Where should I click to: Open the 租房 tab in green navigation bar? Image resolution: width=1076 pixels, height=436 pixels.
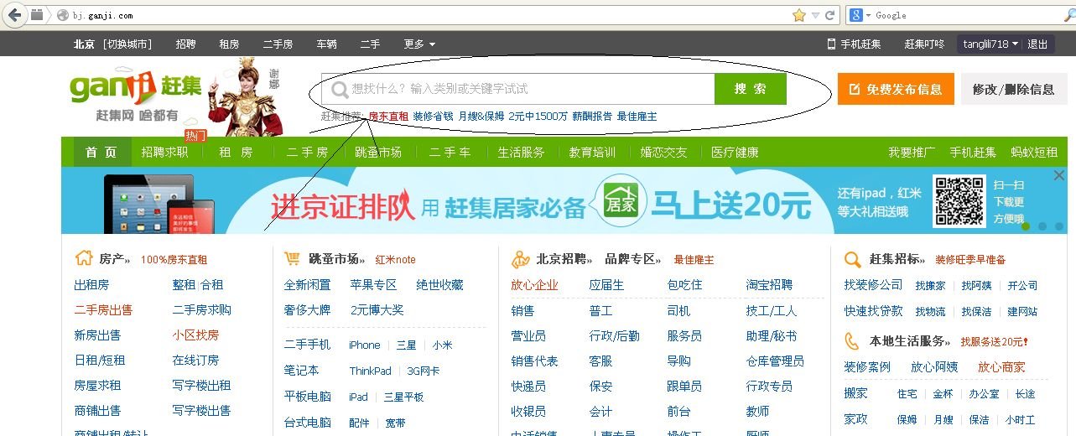(236, 152)
